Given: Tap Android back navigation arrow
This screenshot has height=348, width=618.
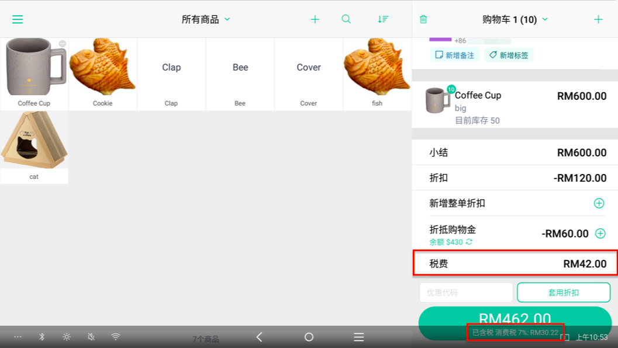Looking at the screenshot, I should pos(260,337).
